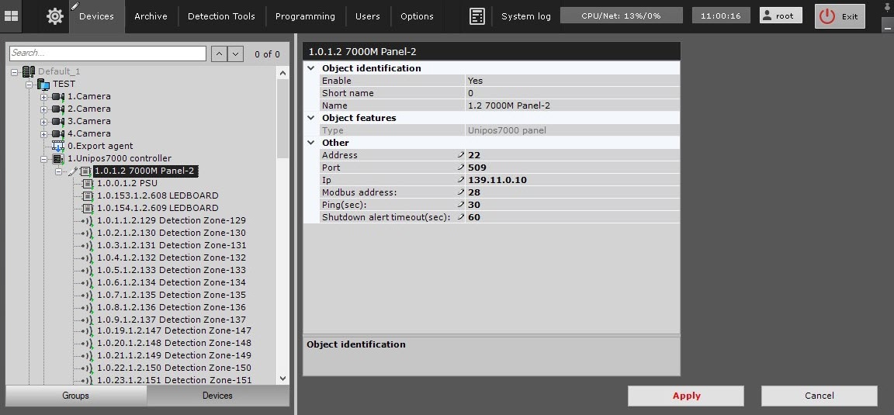Open the layouts grid icon
The image size is (894, 415).
tap(12, 16)
